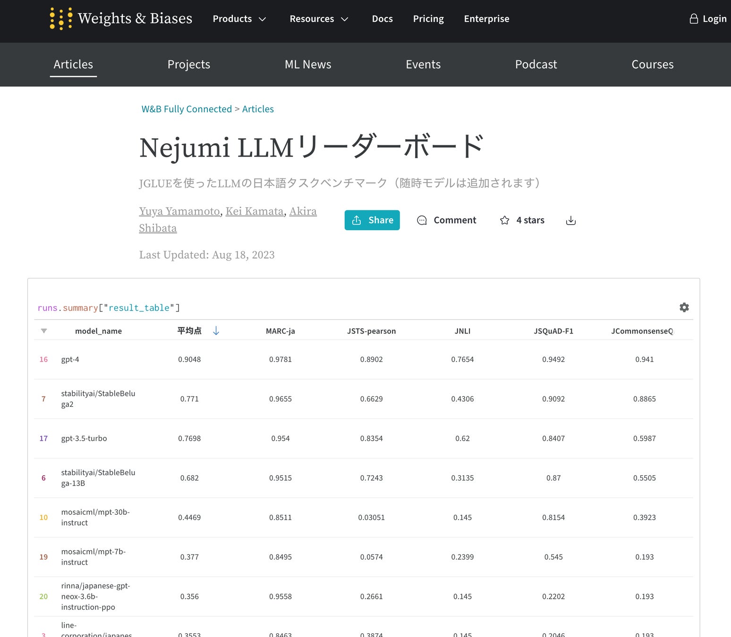Click the Weights & Biases logo
Screen dimensions: 731x637
[x=121, y=18]
